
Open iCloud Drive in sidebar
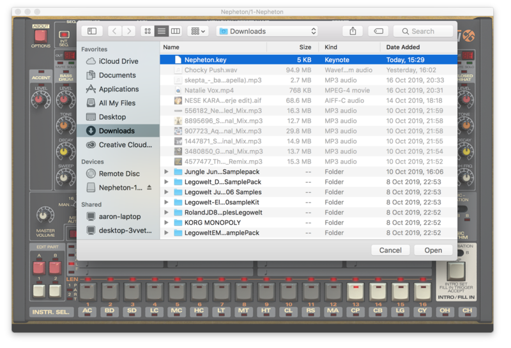pos(118,61)
